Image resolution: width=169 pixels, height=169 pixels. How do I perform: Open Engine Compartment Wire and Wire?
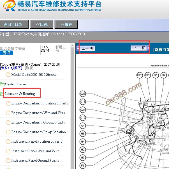(x=38, y=113)
